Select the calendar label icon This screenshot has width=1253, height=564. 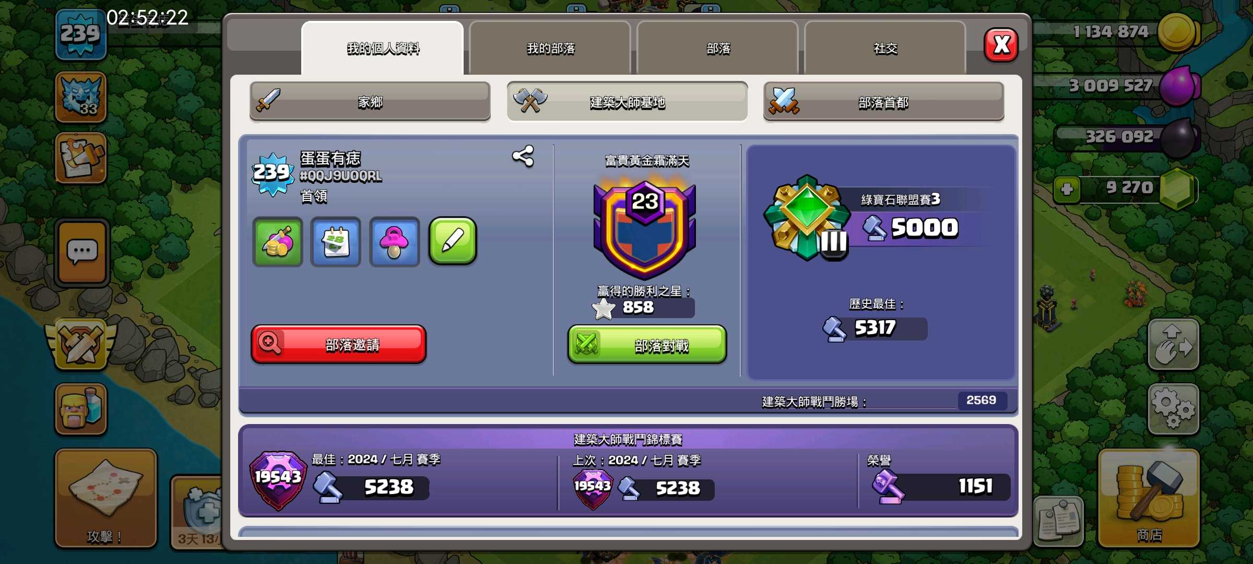tap(336, 242)
